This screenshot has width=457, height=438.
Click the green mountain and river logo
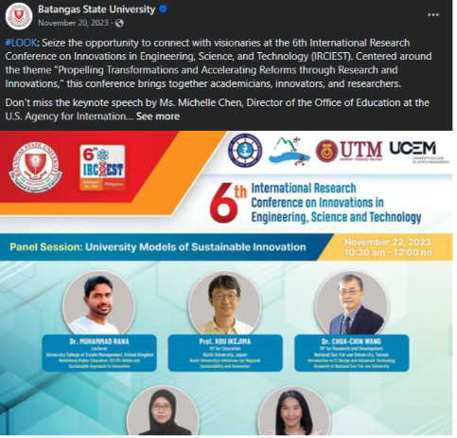coord(290,152)
